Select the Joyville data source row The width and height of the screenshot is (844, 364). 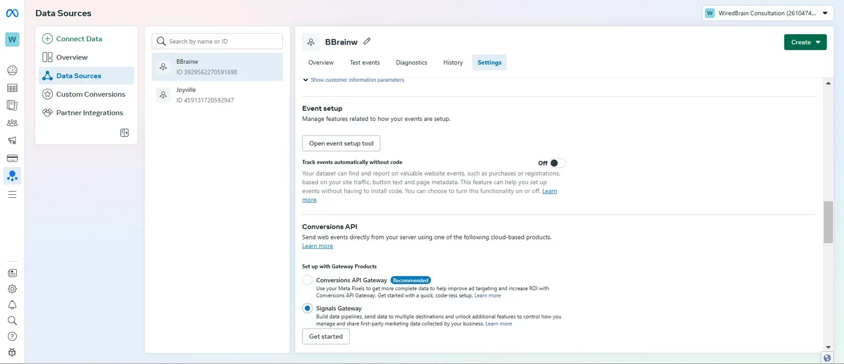(x=217, y=95)
